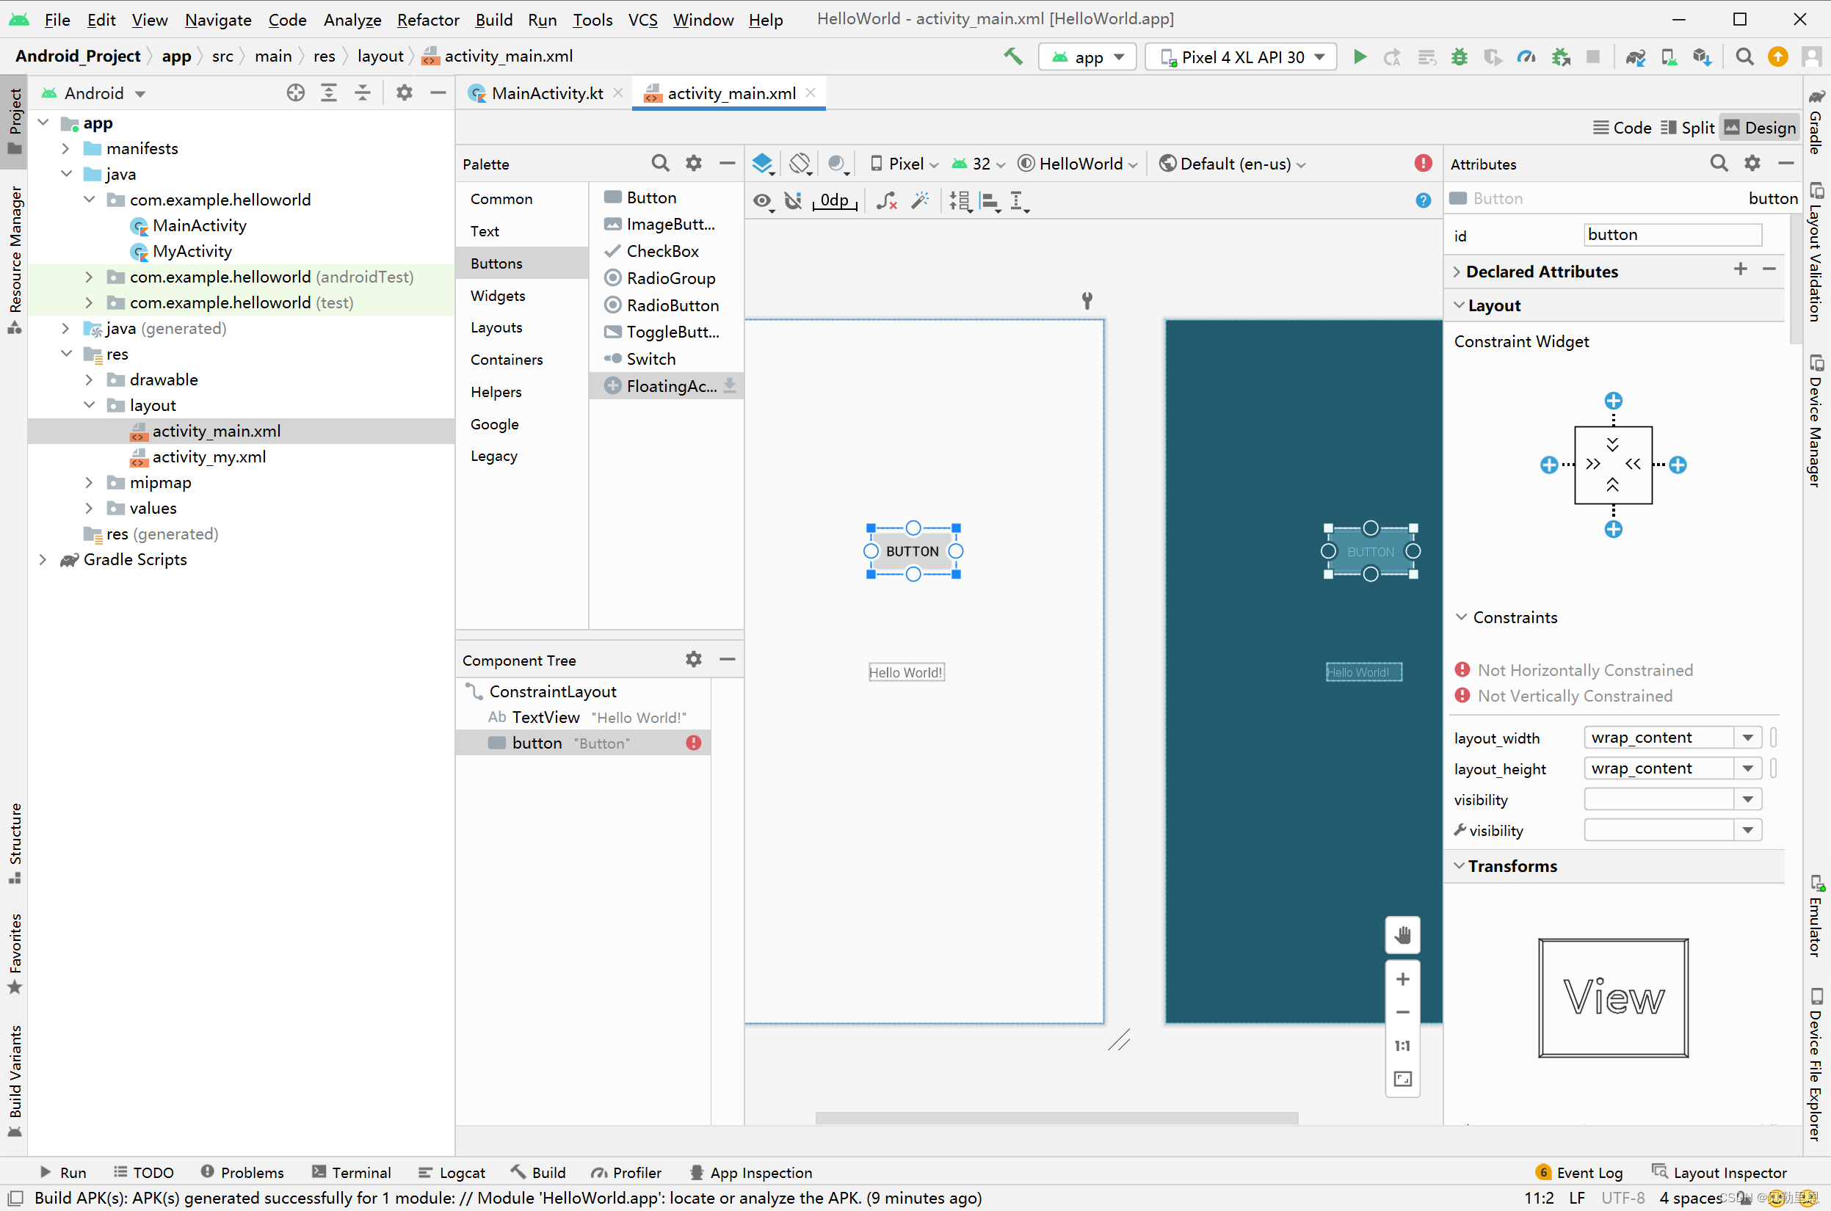Toggle autoconnect to parent magnet icon
Image resolution: width=1831 pixels, height=1211 pixels.
(x=794, y=201)
